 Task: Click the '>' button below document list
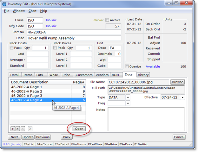(17, 129)
